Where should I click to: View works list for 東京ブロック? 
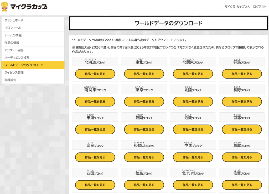coord(144,102)
